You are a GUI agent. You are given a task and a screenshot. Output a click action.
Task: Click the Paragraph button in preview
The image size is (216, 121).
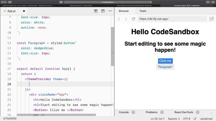(x=165, y=67)
